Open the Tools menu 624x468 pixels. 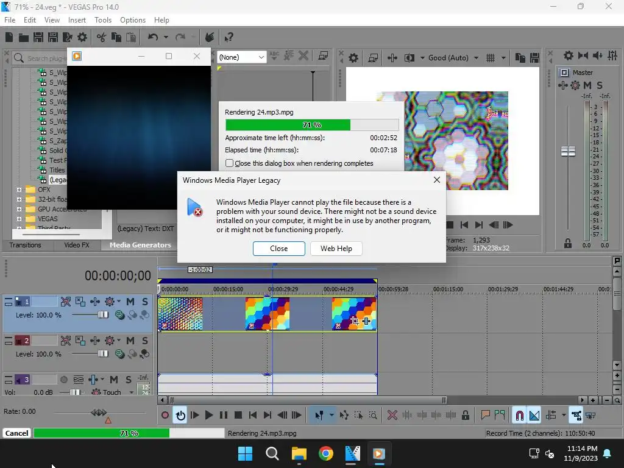[102, 20]
